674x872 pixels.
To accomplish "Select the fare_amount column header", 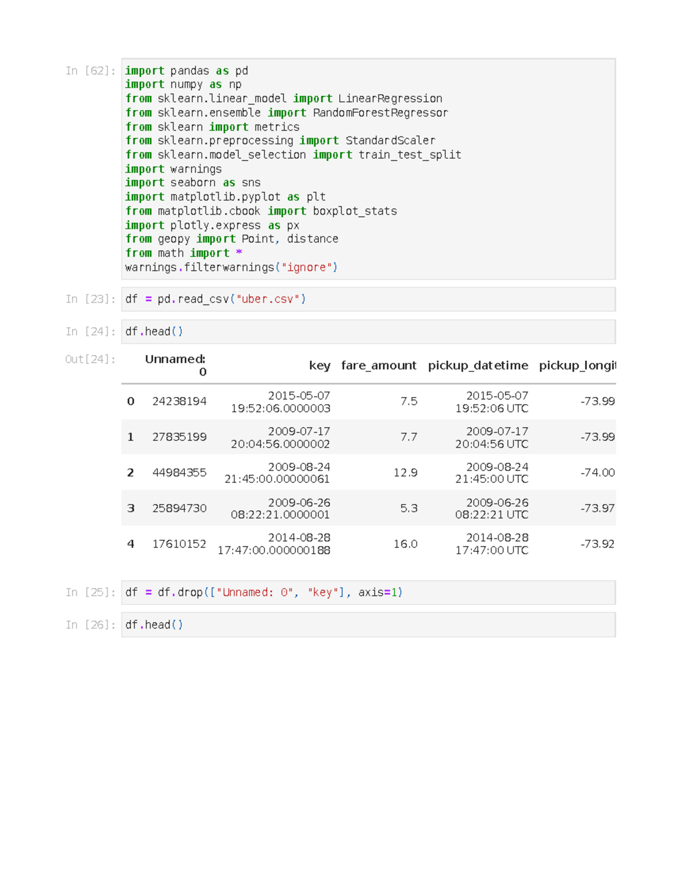I will (x=378, y=365).
